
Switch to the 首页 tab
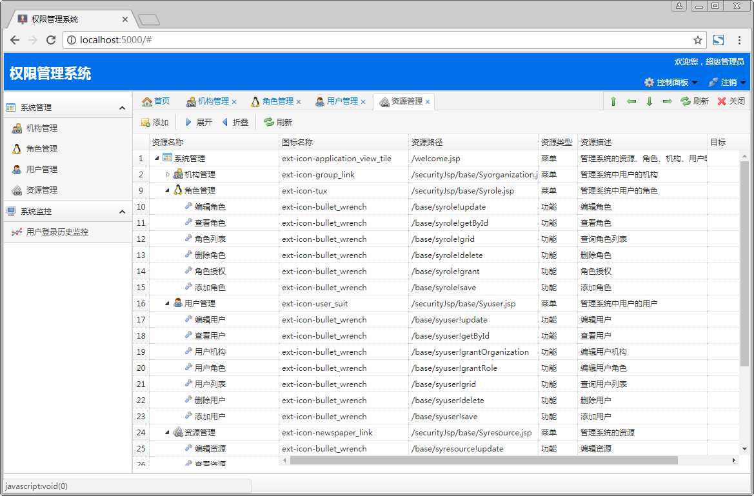tap(156, 101)
